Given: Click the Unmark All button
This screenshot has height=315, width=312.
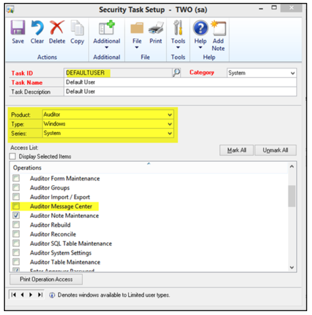Looking at the screenshot, I should click(x=276, y=150).
